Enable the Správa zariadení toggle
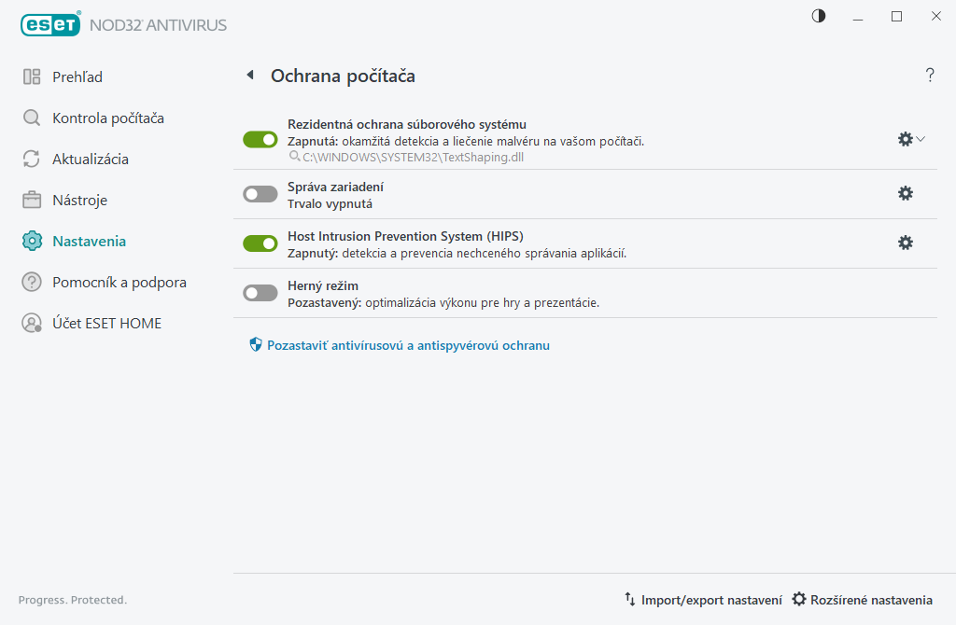 pos(260,194)
